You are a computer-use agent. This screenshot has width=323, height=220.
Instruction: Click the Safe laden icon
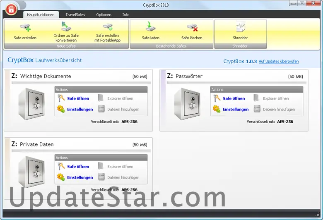150,26
